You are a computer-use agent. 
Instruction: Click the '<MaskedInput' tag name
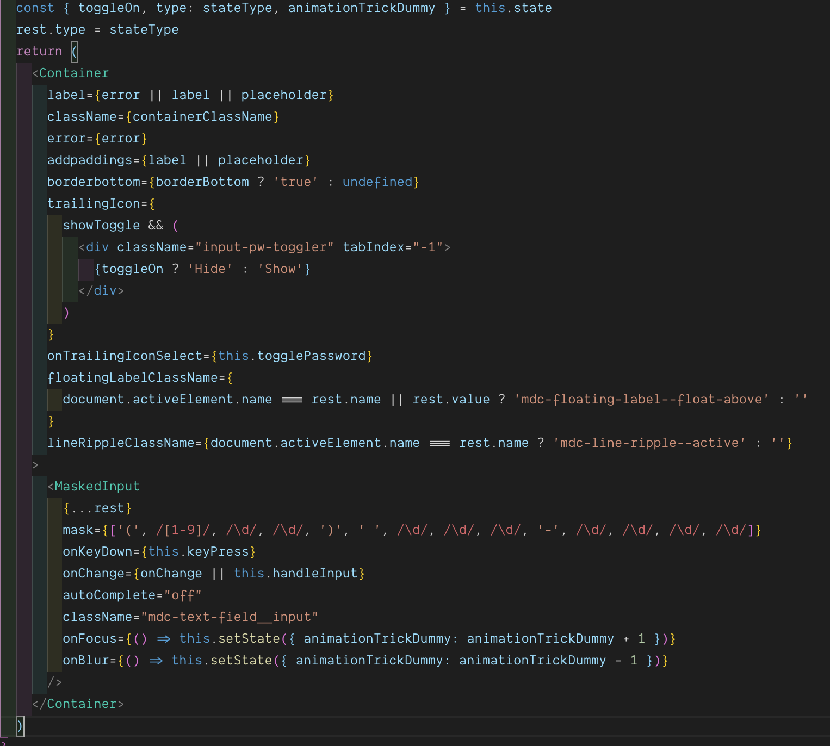point(94,487)
